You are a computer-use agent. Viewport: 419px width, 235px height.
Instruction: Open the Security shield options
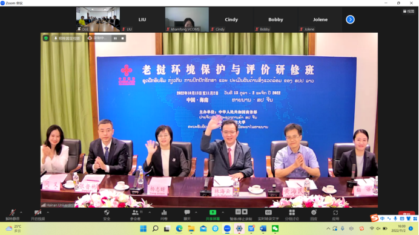click(107, 214)
